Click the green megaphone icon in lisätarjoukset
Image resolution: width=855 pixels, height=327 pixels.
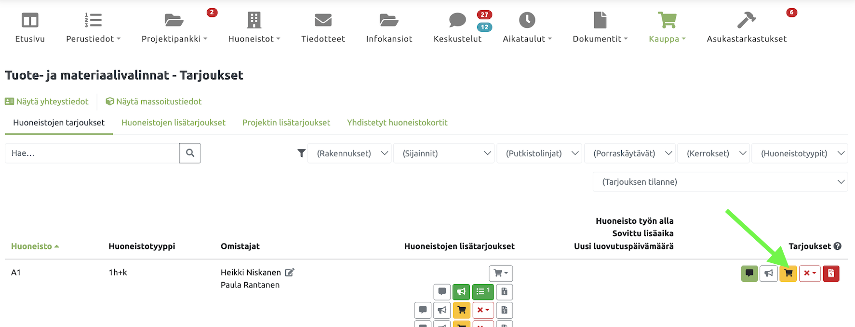coord(461,292)
